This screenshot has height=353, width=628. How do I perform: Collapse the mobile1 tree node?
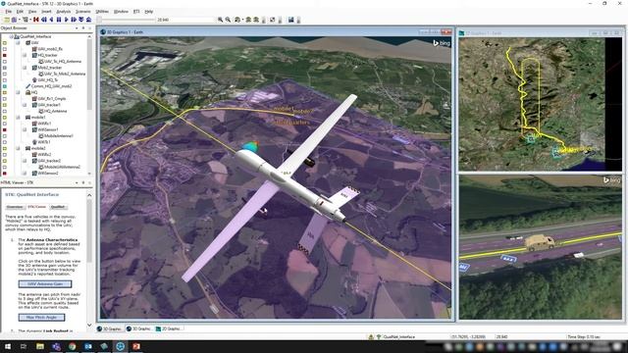coord(18,118)
